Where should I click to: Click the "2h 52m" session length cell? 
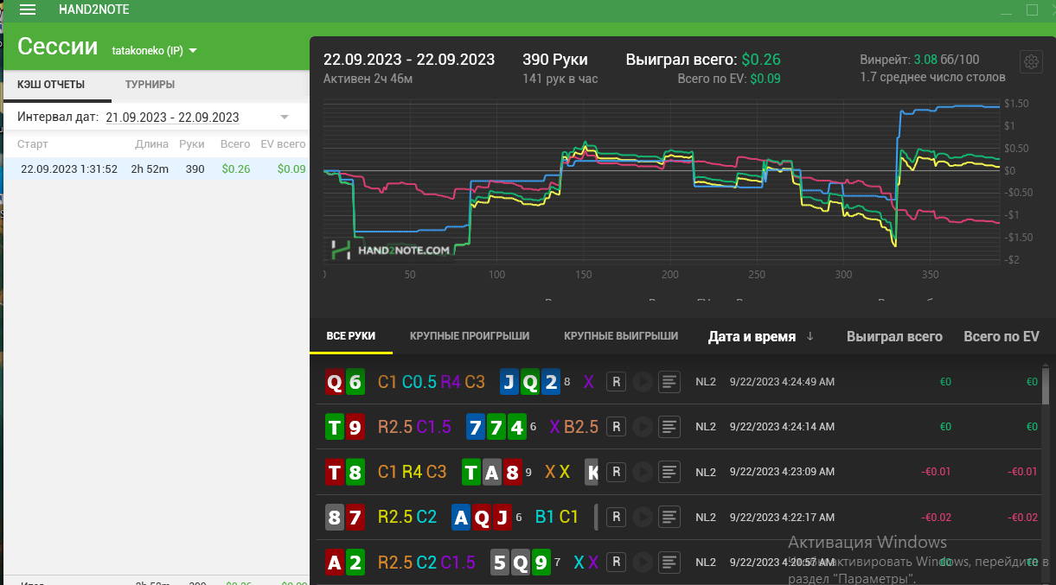149,169
